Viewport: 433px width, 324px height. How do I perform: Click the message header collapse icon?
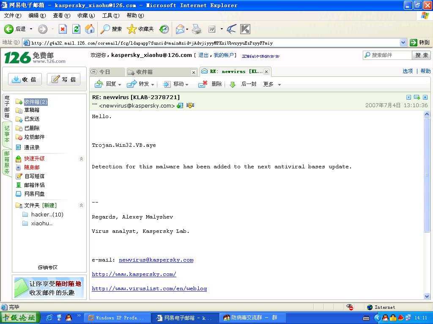pos(409,97)
